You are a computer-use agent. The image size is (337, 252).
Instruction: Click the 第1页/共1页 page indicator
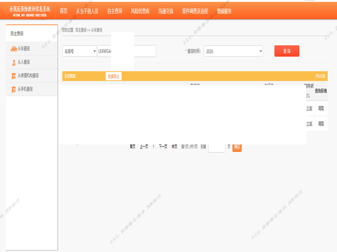[189, 147]
